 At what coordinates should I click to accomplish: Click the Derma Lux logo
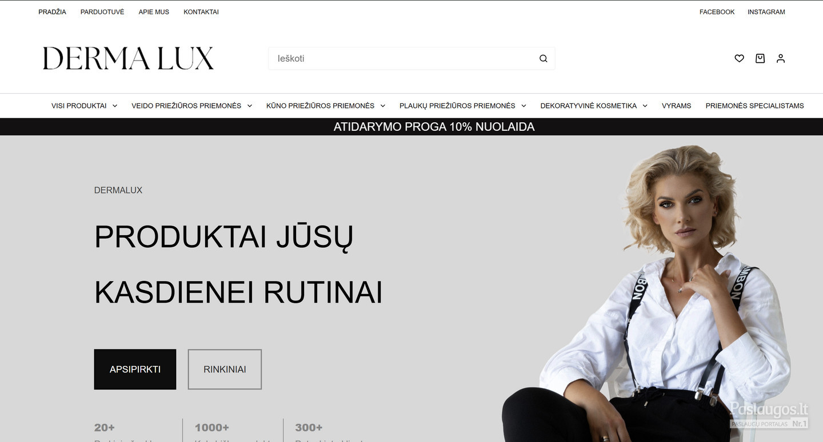point(128,58)
